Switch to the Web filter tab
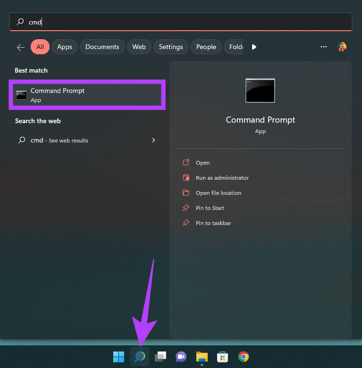The height and width of the screenshot is (368, 362). 139,47
